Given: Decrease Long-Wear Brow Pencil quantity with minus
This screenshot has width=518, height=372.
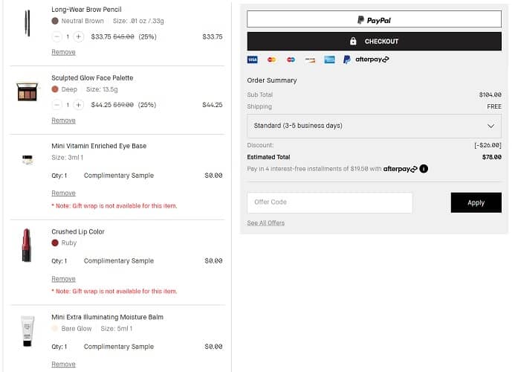Looking at the screenshot, I should pyautogui.click(x=56, y=36).
